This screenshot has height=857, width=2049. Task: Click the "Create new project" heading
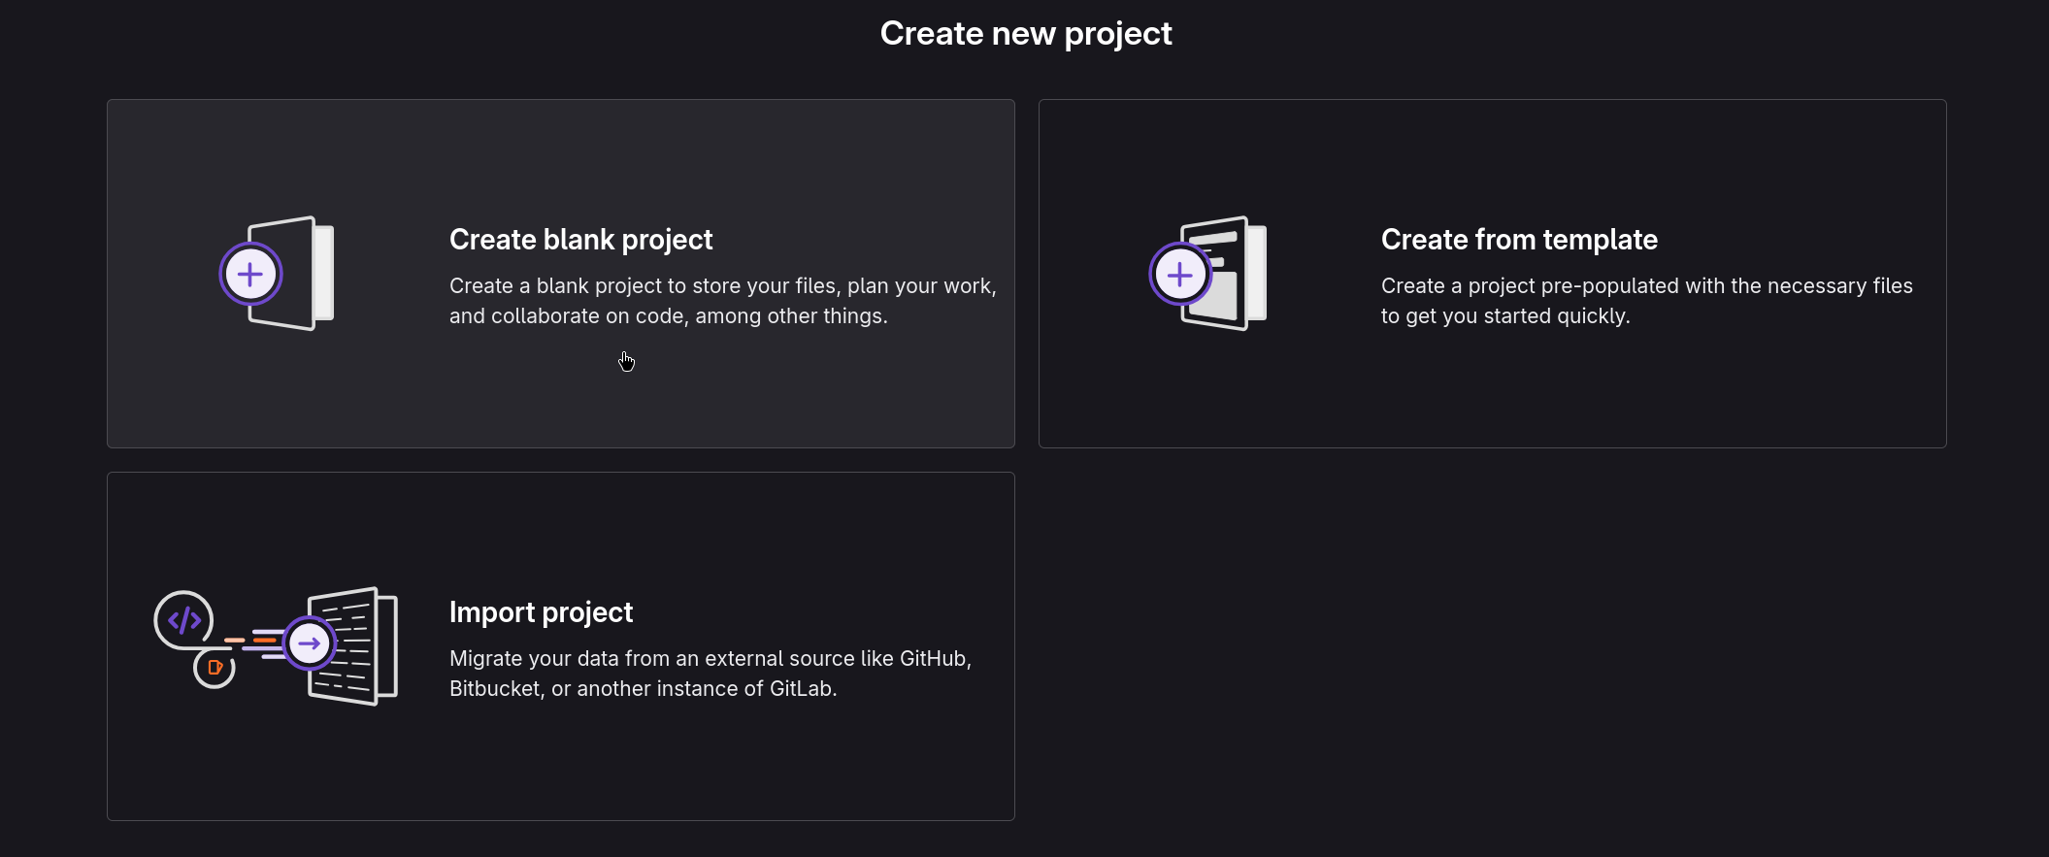(1025, 34)
